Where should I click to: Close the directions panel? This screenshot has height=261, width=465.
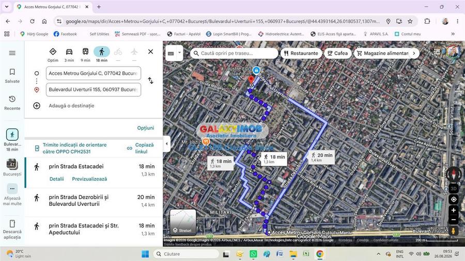coord(151,52)
